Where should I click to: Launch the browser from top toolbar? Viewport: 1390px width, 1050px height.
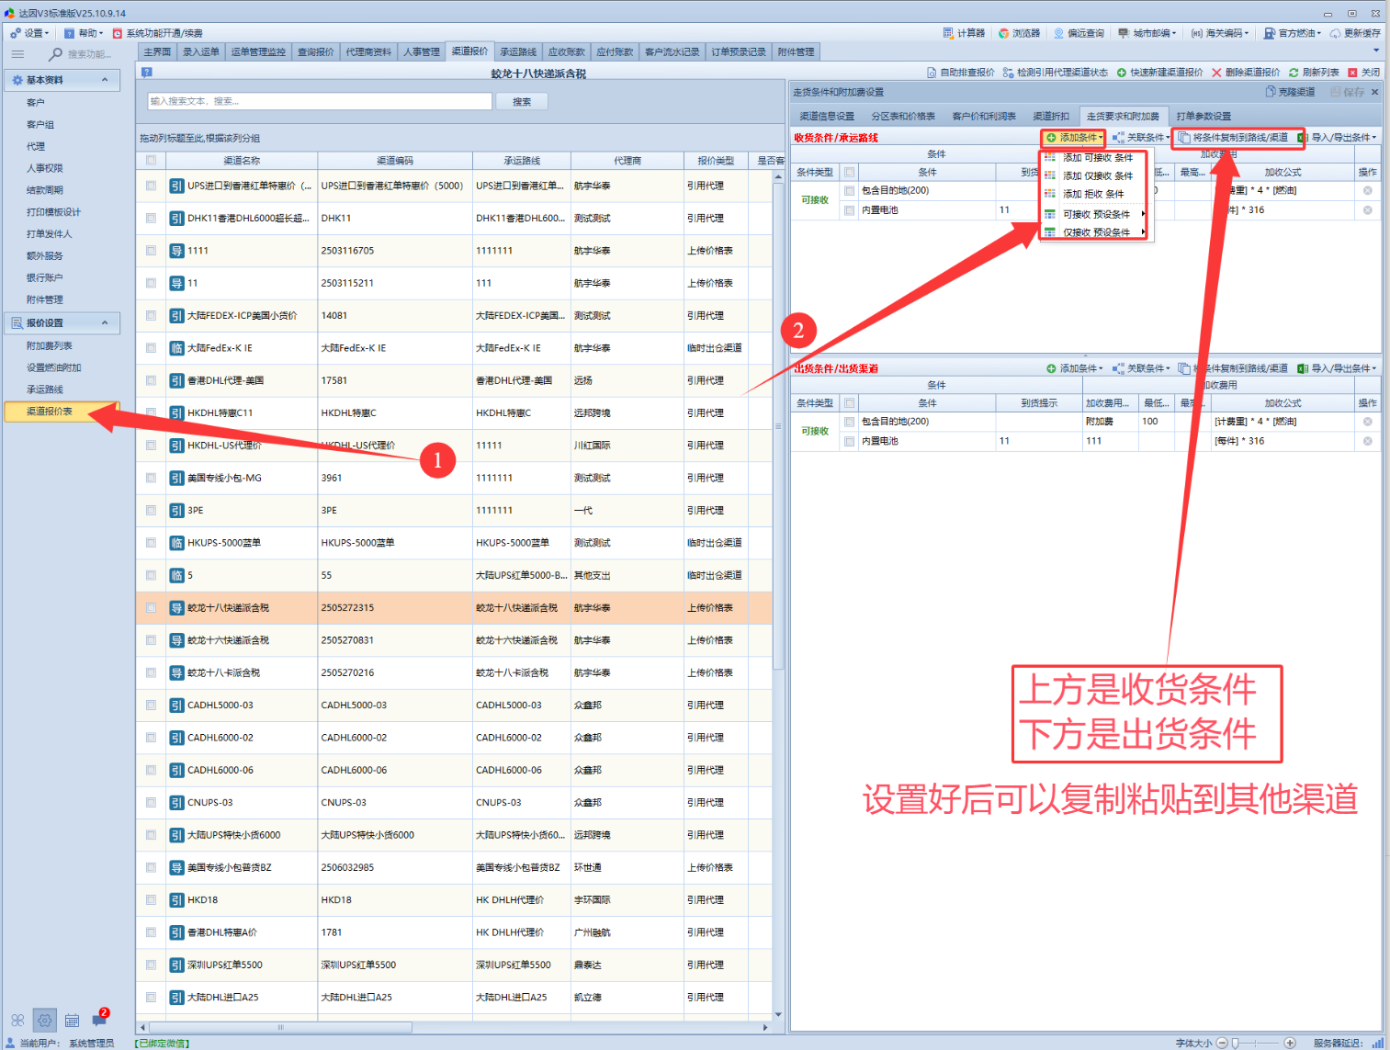(x=1019, y=33)
